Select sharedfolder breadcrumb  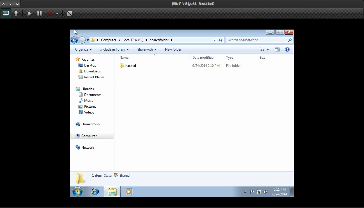159,40
